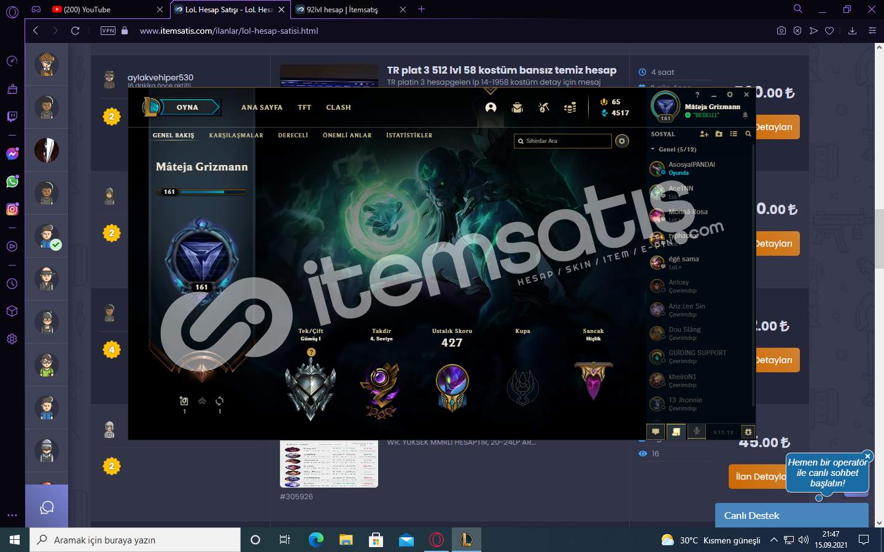Viewport: 884px width, 552px height.
Task: Open League of Legends from the taskbar
Action: click(x=466, y=540)
